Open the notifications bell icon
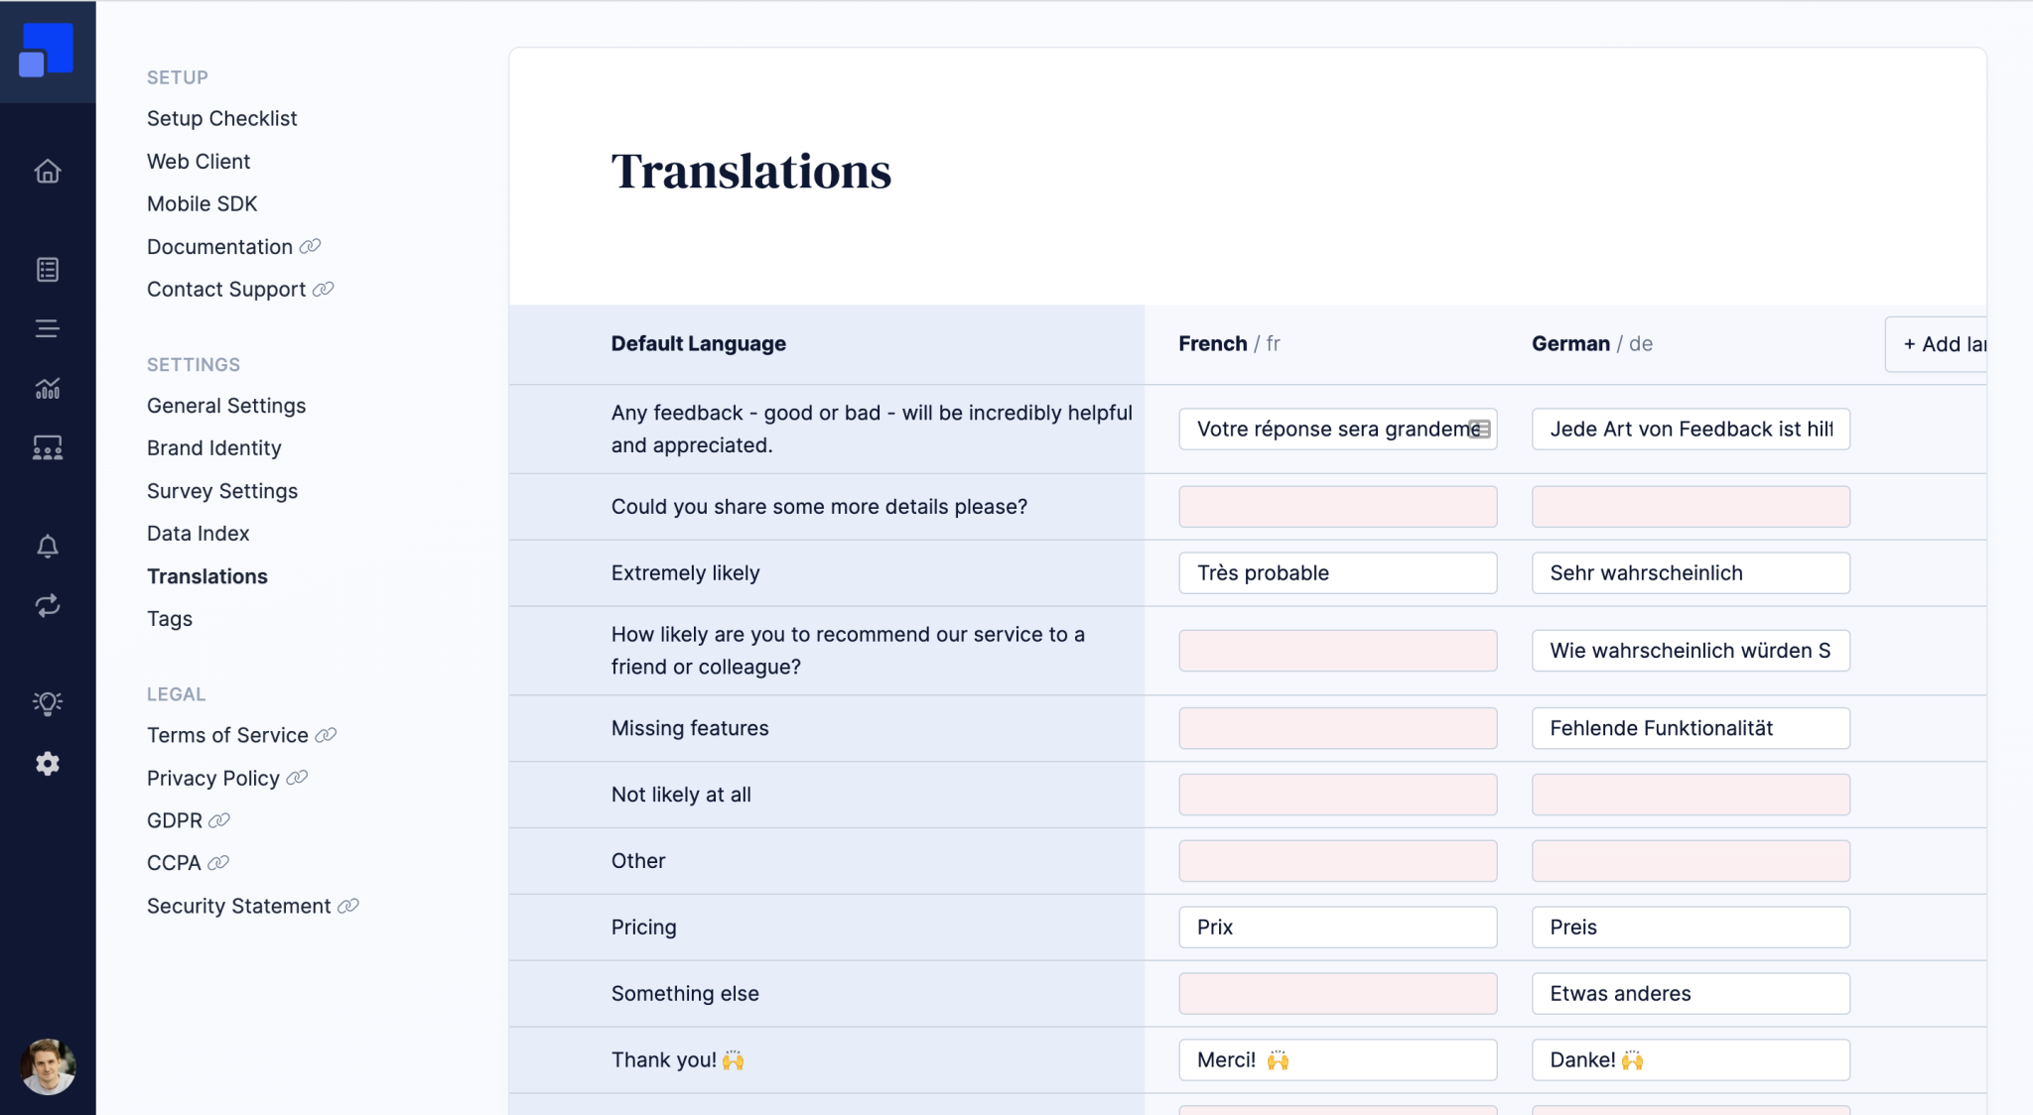The width and height of the screenshot is (2033, 1115). (47, 546)
